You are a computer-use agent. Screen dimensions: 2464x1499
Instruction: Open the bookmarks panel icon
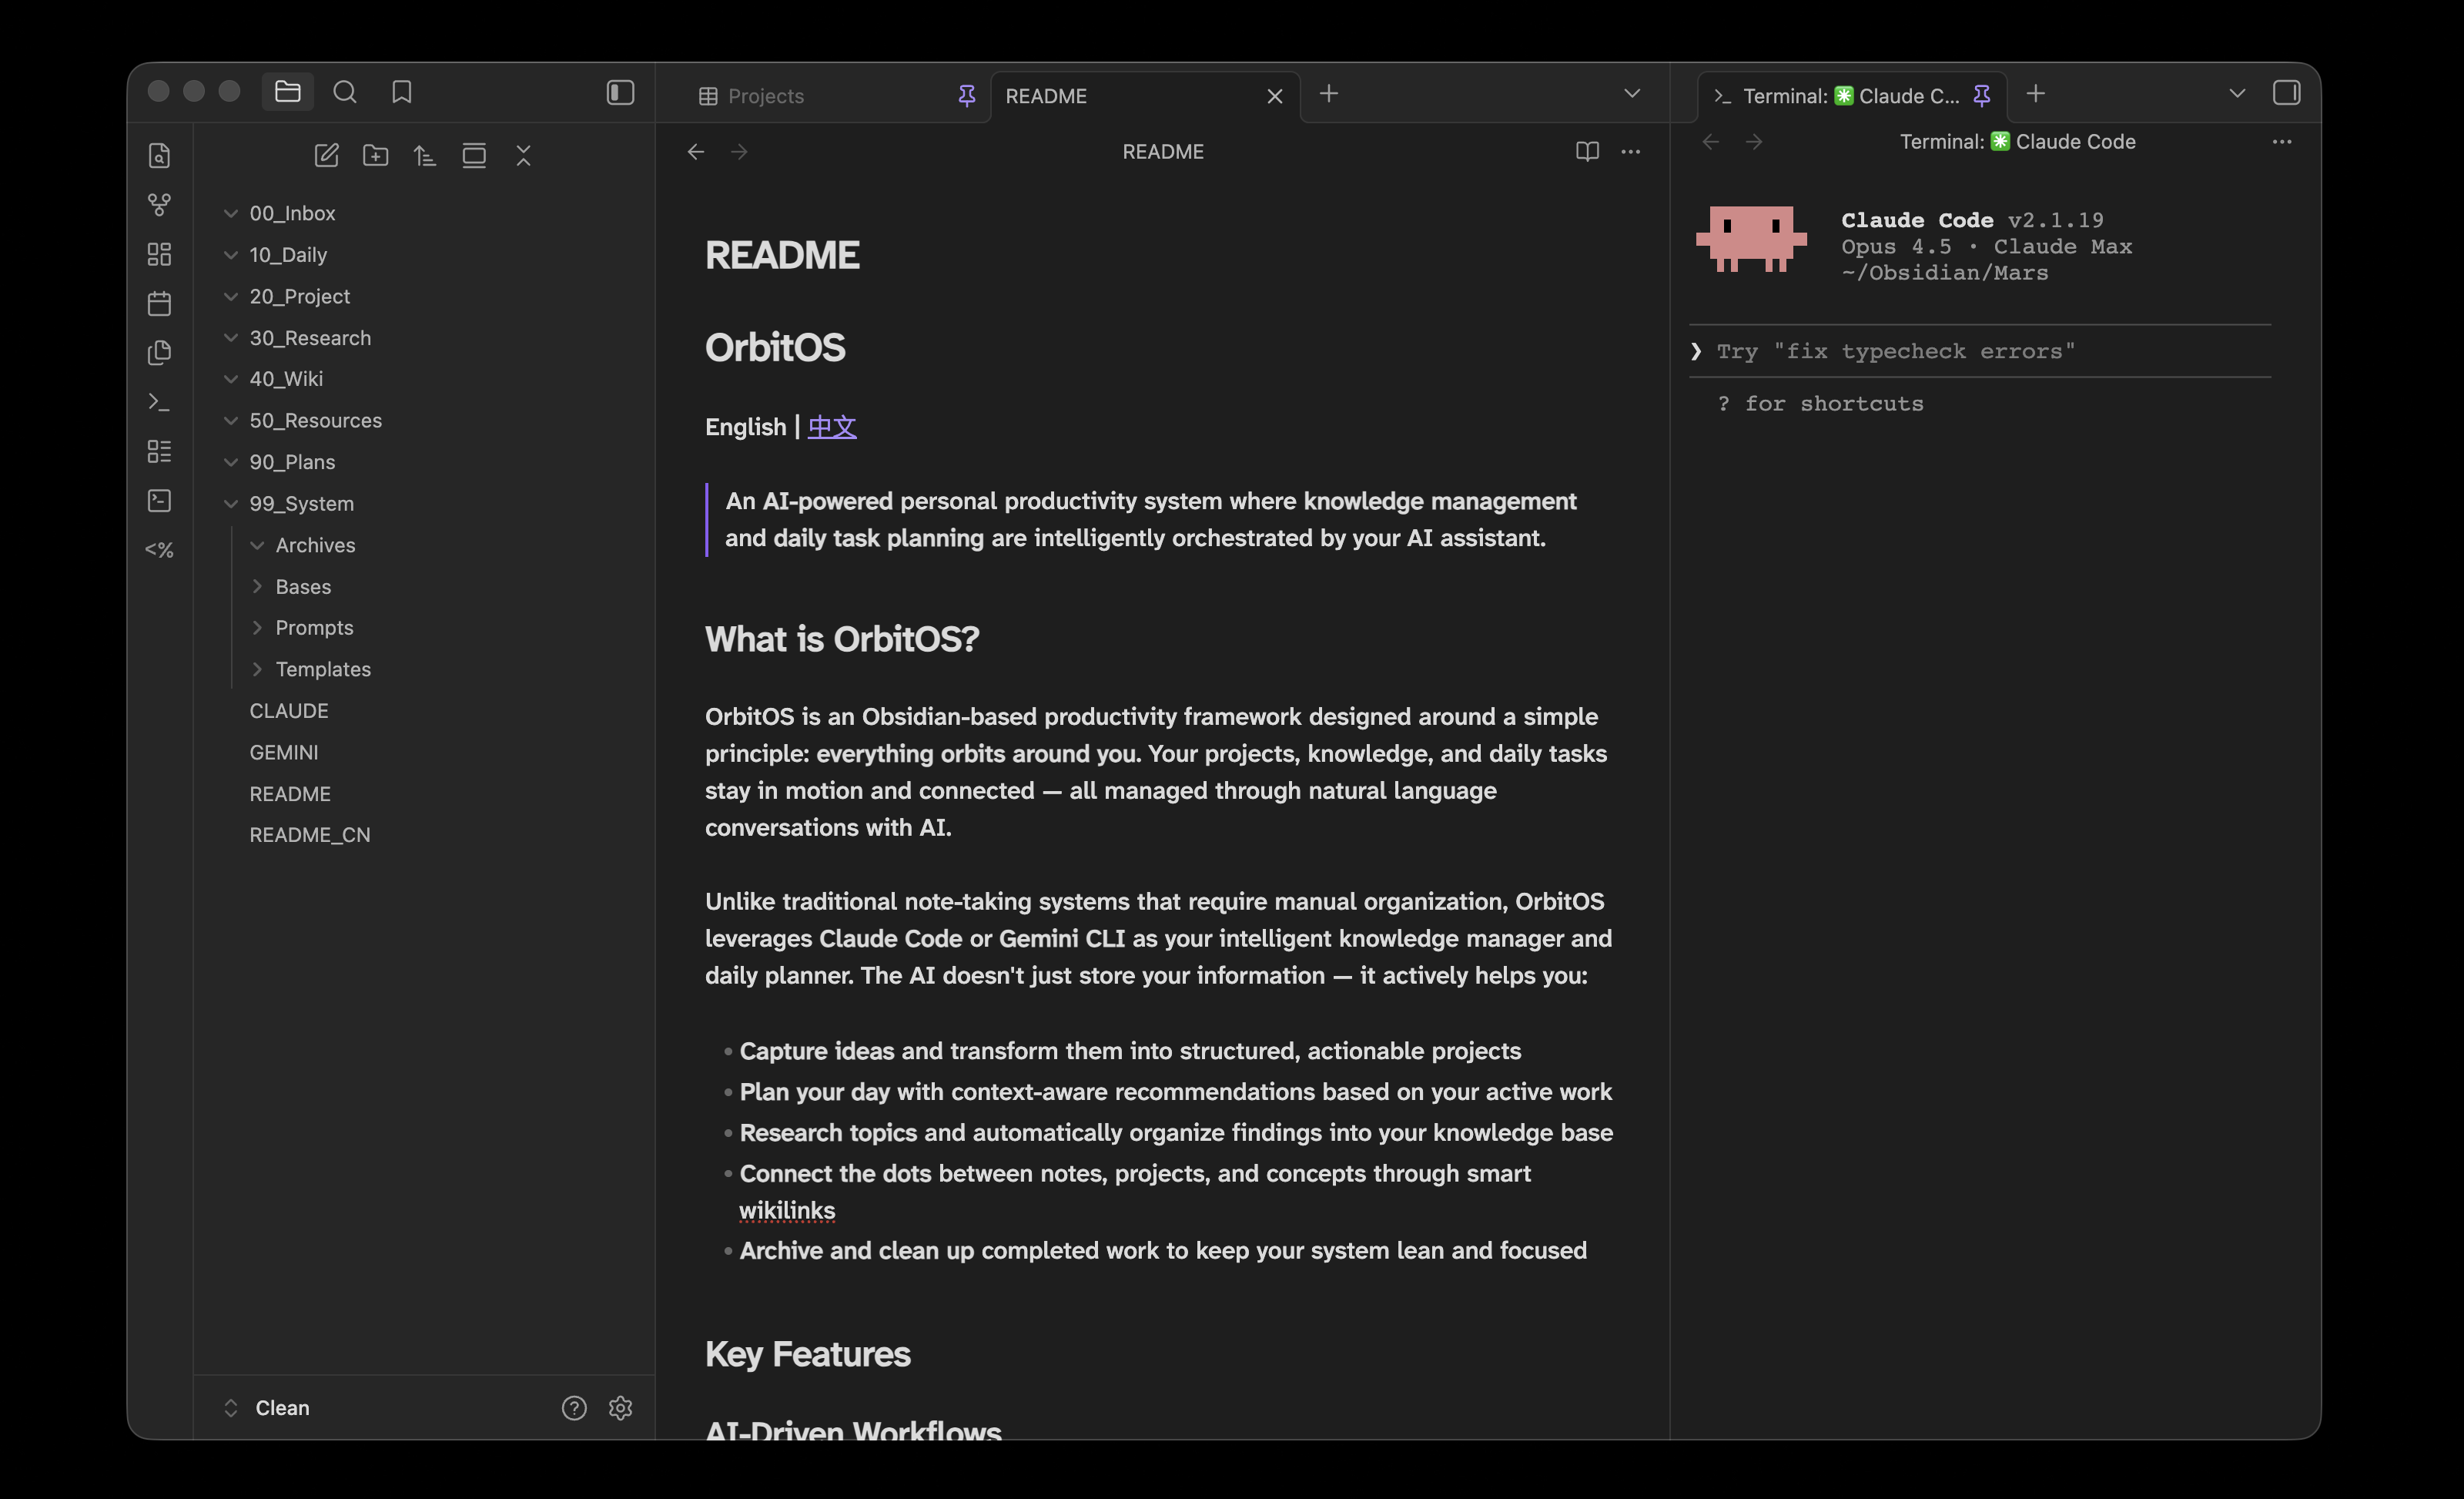pyautogui.click(x=401, y=92)
